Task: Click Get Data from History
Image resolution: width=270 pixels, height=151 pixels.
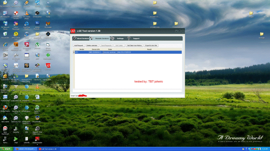Action: 134,46
